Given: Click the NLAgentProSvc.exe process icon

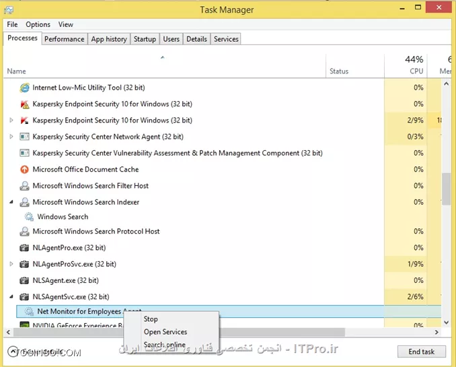Looking at the screenshot, I should click(24, 264).
